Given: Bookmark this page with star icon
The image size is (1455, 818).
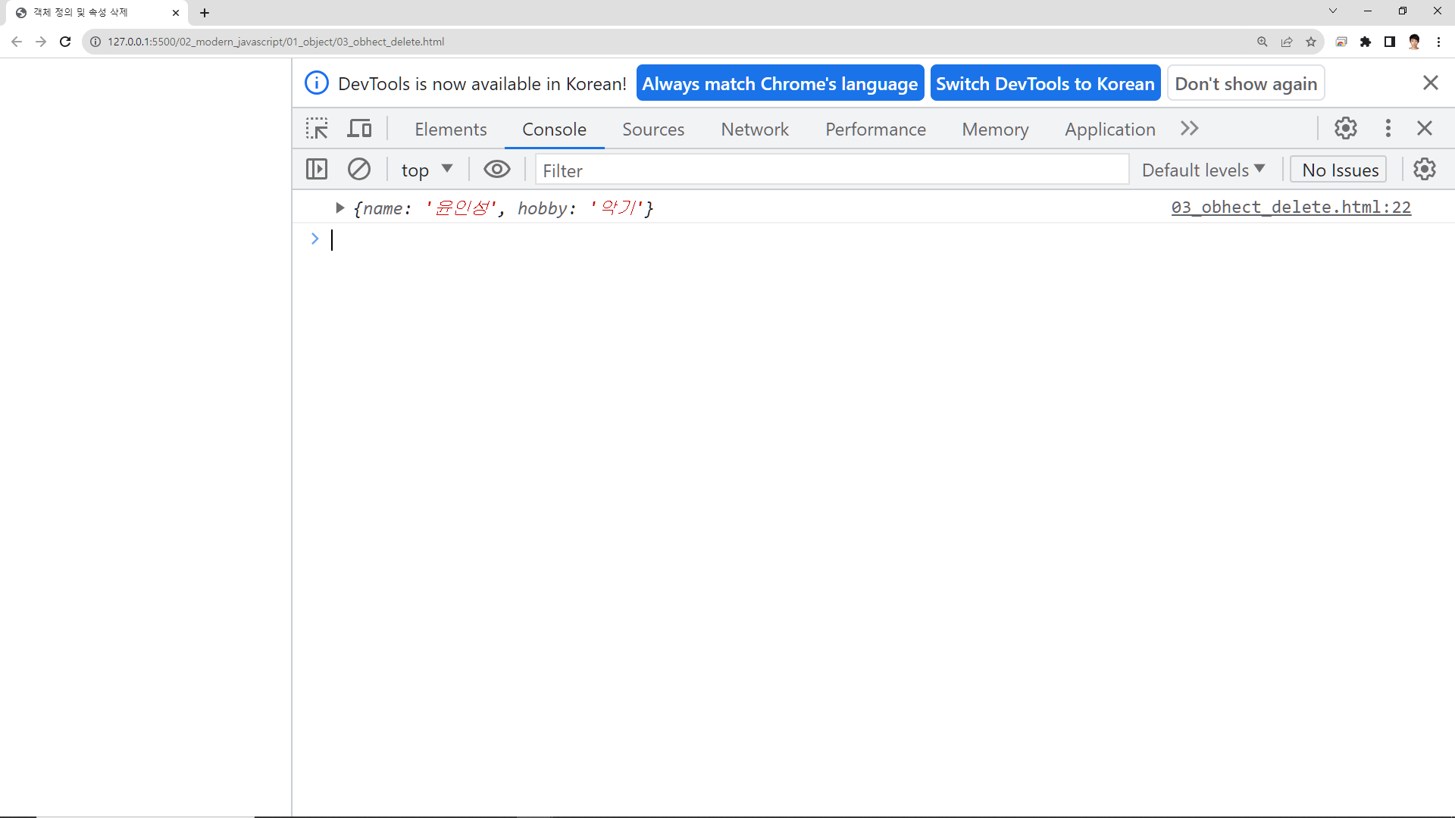Looking at the screenshot, I should click(1311, 42).
